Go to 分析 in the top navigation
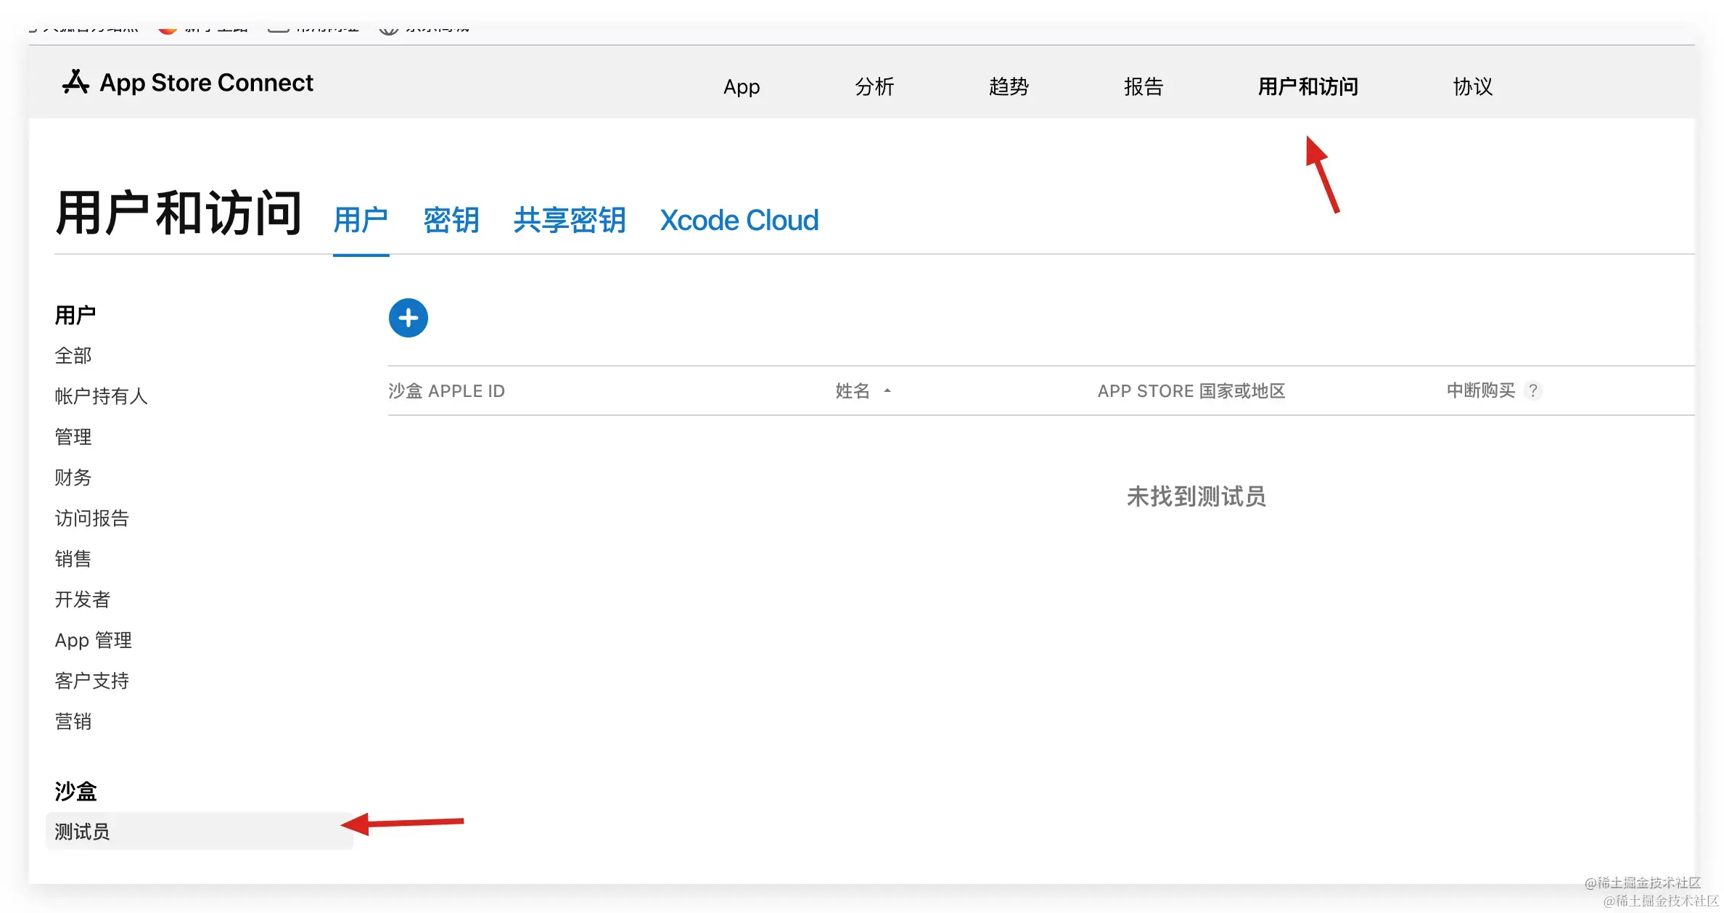This screenshot has height=913, width=1724. (874, 87)
